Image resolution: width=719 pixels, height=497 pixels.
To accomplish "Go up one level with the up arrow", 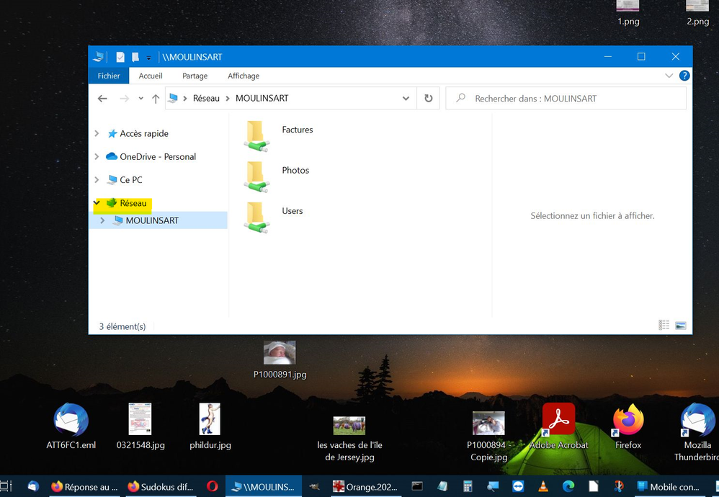I will coord(156,99).
